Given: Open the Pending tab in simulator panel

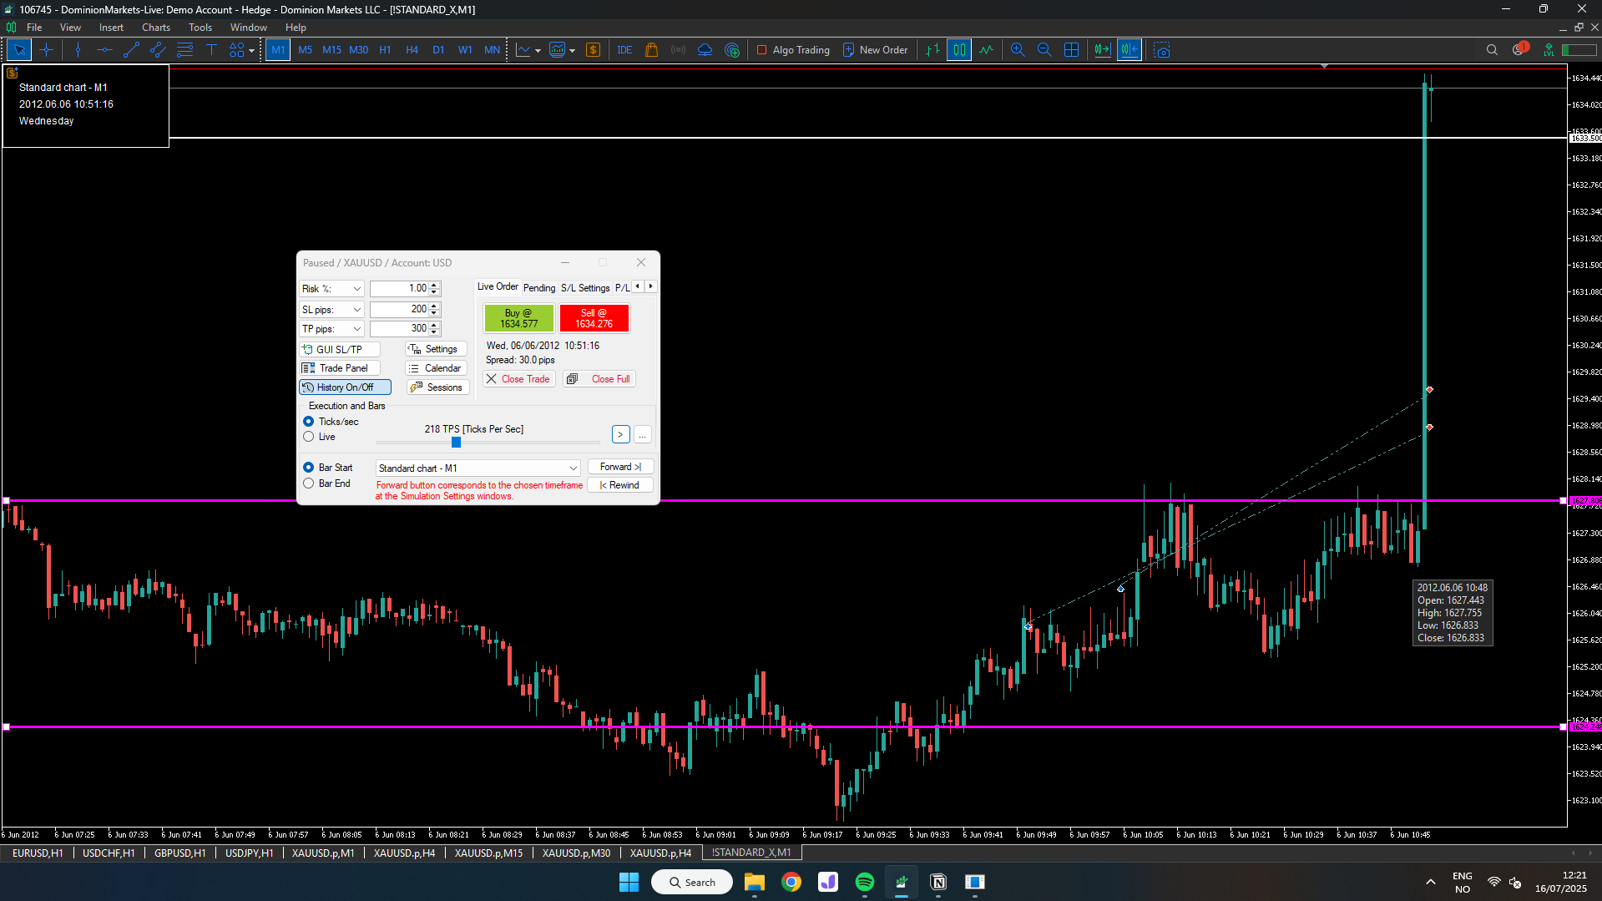Looking at the screenshot, I should pyautogui.click(x=539, y=288).
